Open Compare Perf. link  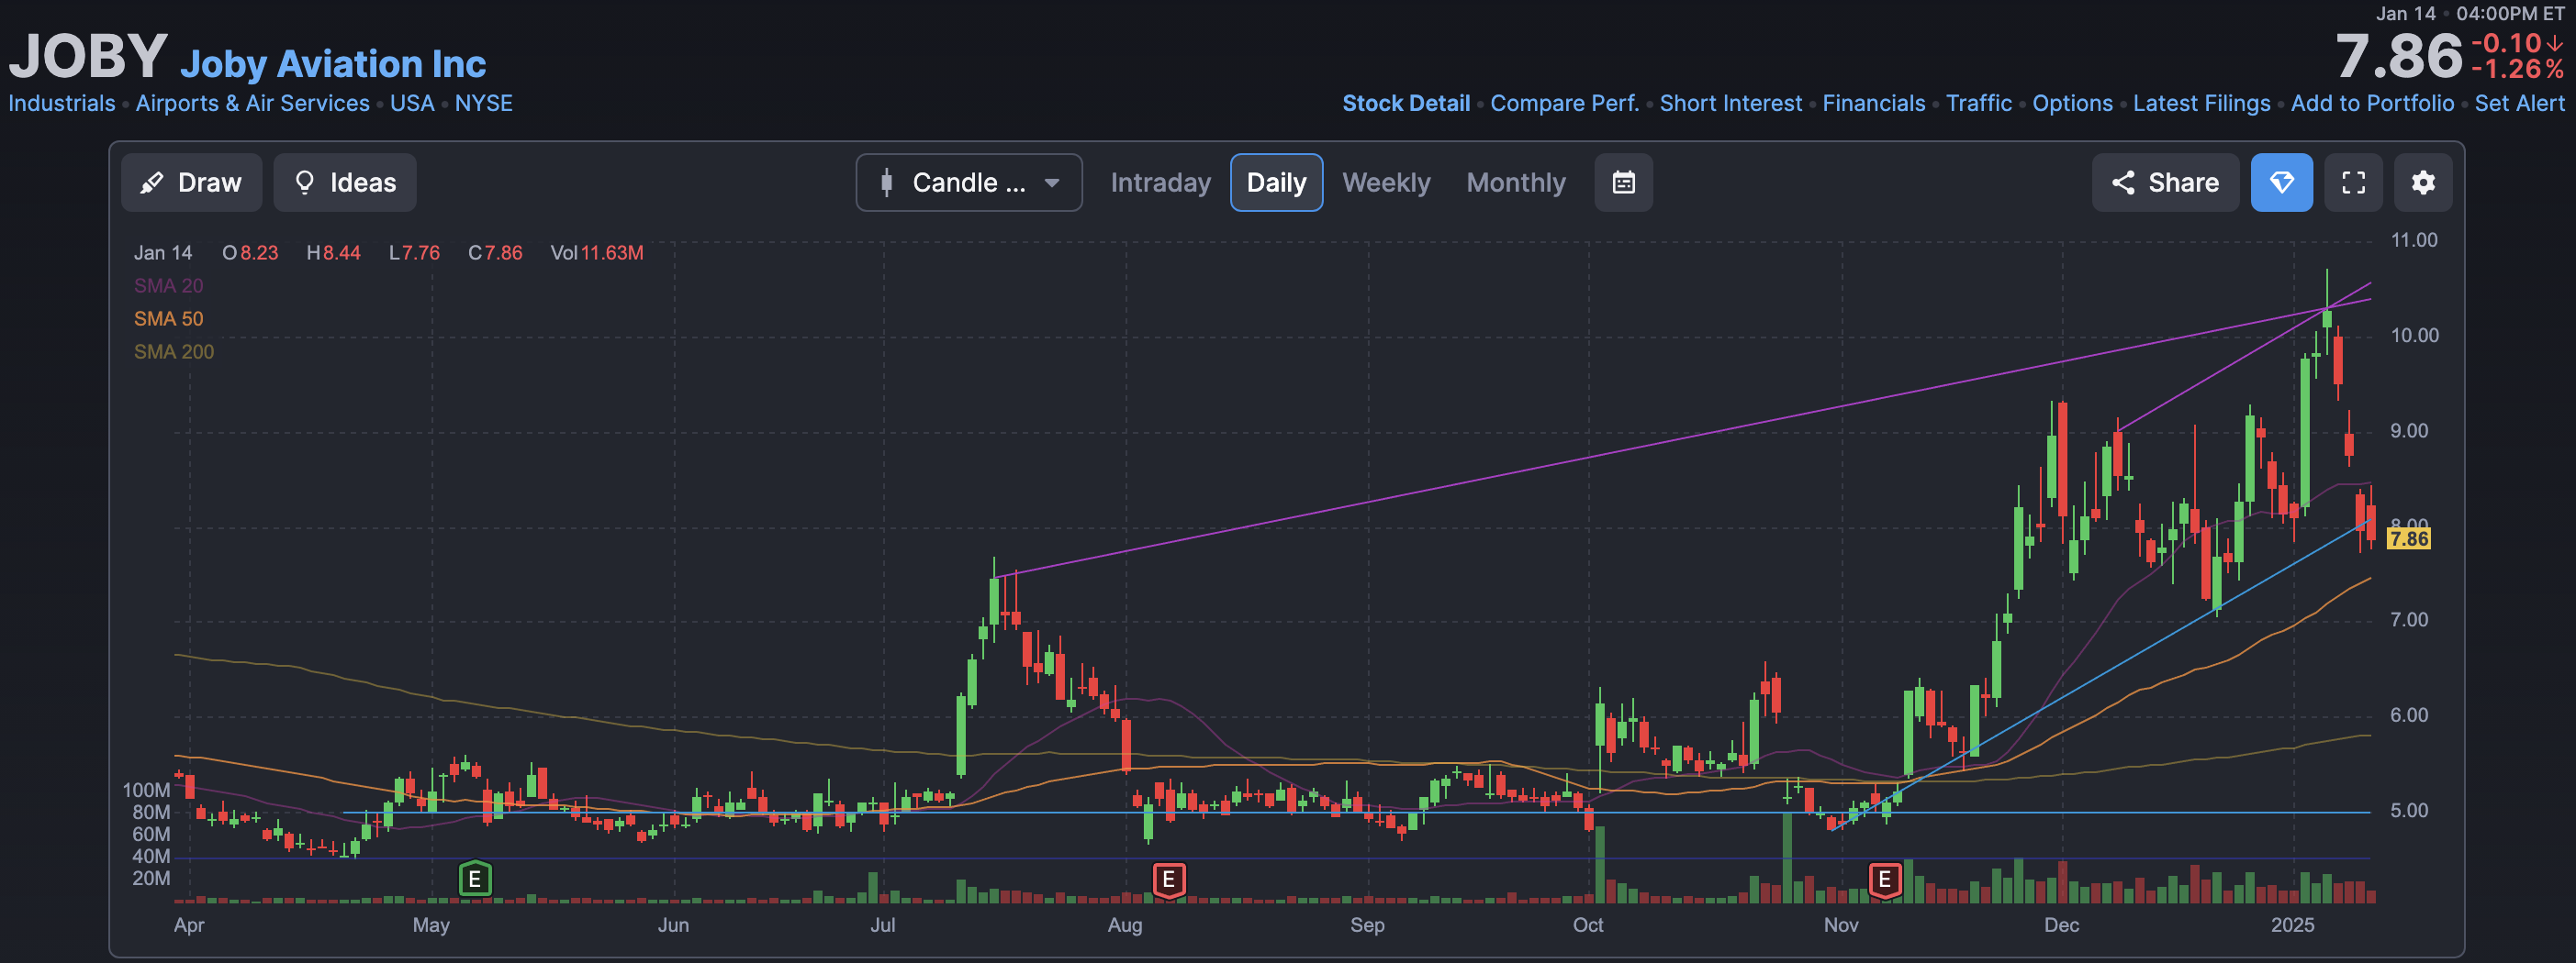click(1564, 104)
